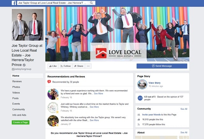The image size is (204, 139).
Task: Click Invite your friends link
Action: 151,115
